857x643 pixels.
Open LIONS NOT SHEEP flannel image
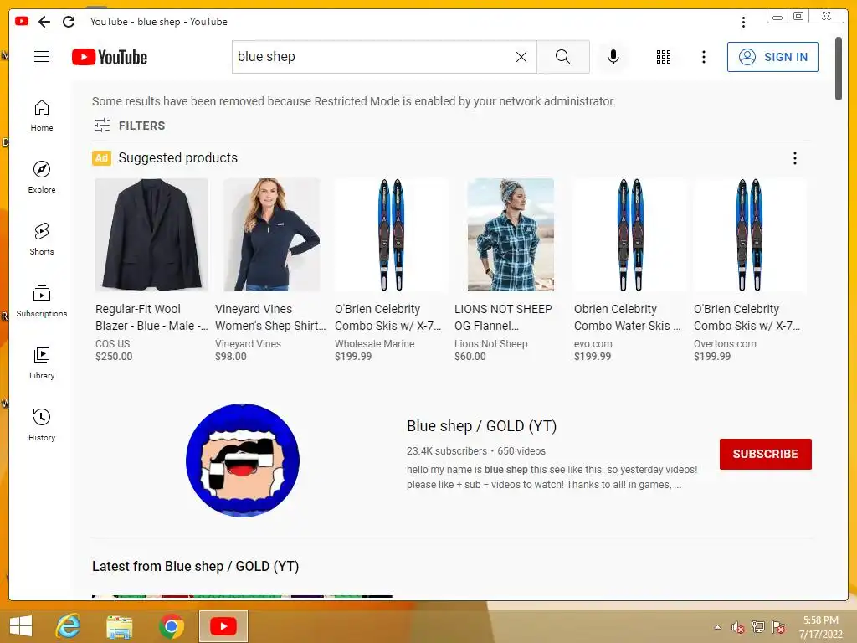[x=511, y=234]
